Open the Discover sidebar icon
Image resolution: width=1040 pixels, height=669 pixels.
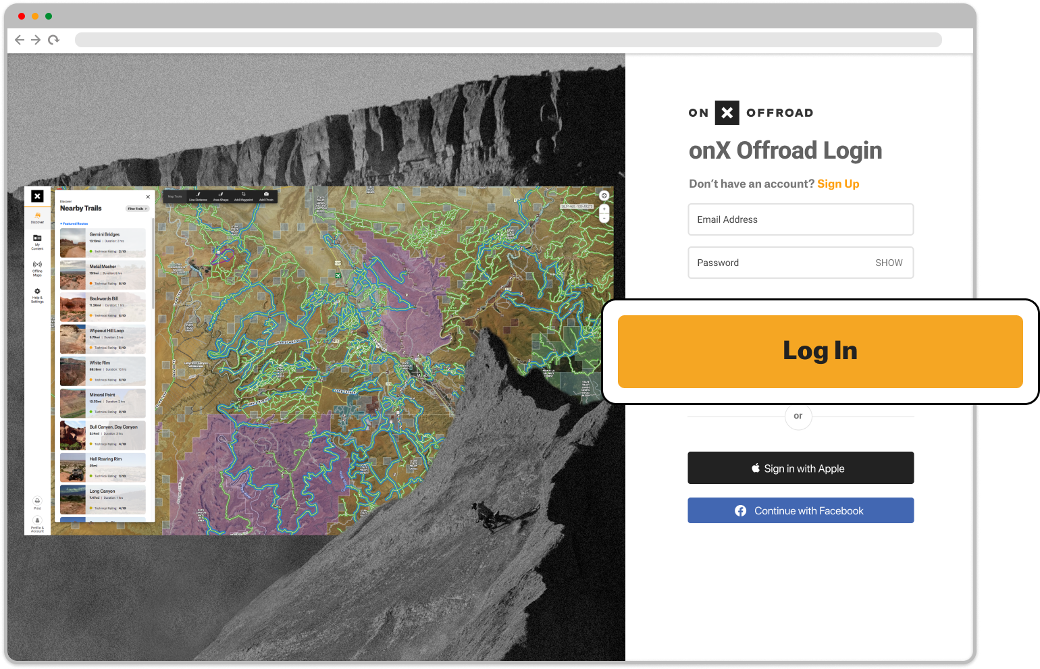(x=37, y=217)
